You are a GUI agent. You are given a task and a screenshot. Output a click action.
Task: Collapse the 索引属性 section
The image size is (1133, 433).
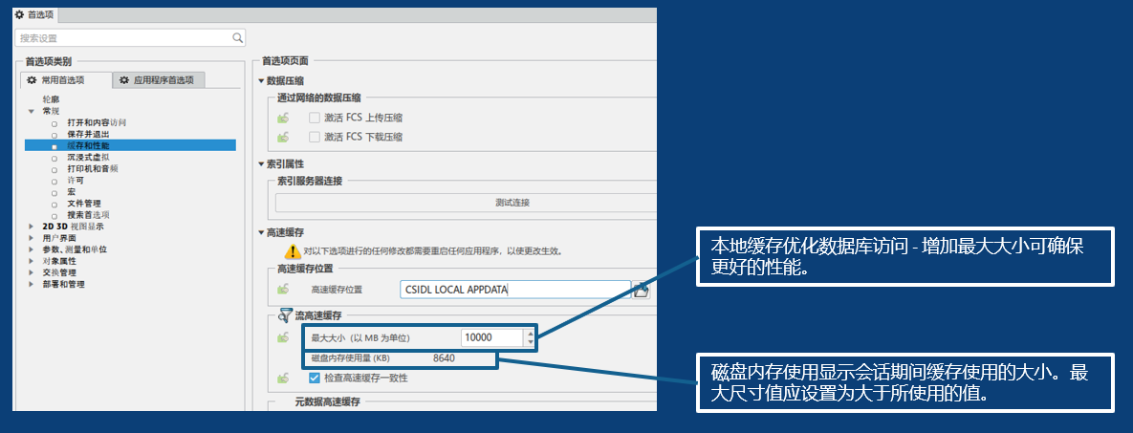261,164
